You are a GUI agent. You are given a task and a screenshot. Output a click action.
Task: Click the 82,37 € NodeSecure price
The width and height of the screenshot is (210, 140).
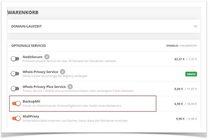click(180, 59)
